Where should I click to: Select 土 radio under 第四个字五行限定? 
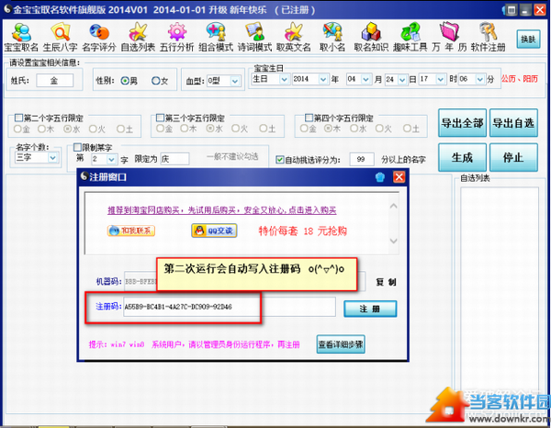point(407,129)
